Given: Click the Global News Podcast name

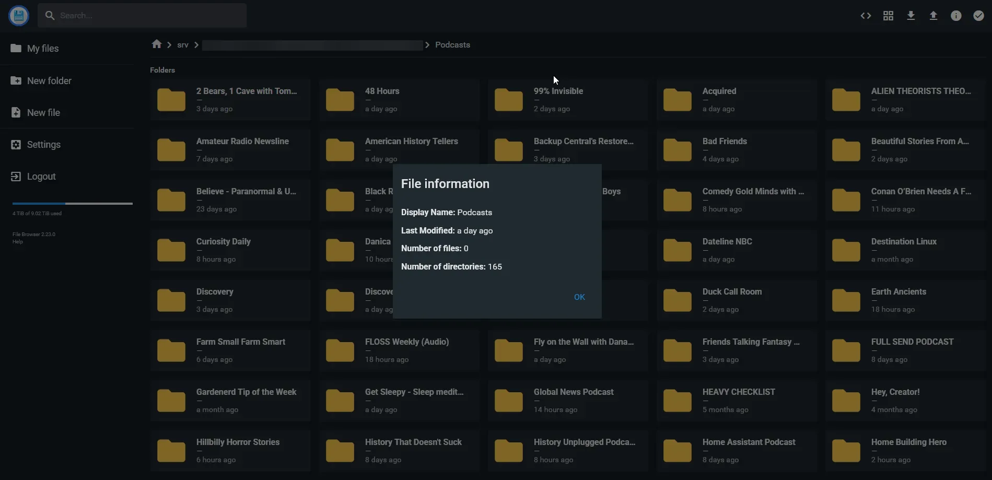Looking at the screenshot, I should [x=574, y=392].
